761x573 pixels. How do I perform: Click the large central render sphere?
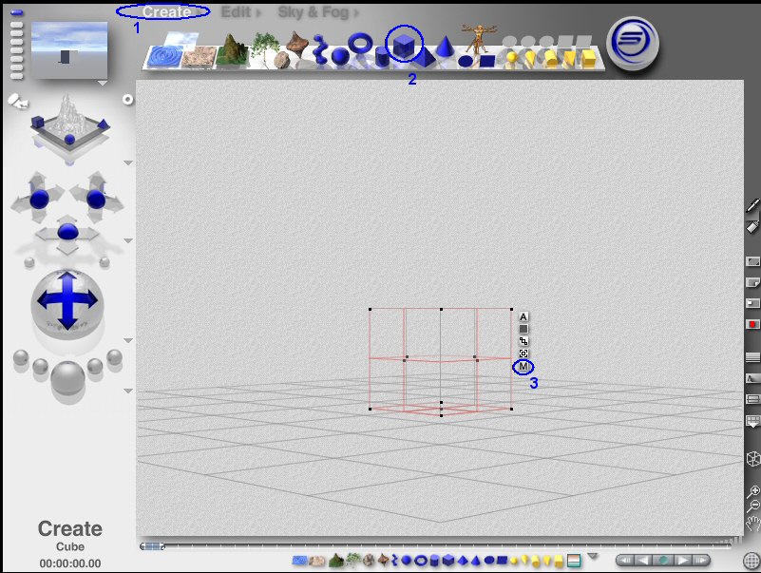(x=67, y=378)
